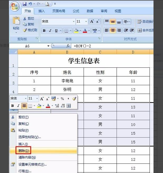
Task: Switch to the 插入 ribbon tab
Action: pyautogui.click(x=41, y=11)
